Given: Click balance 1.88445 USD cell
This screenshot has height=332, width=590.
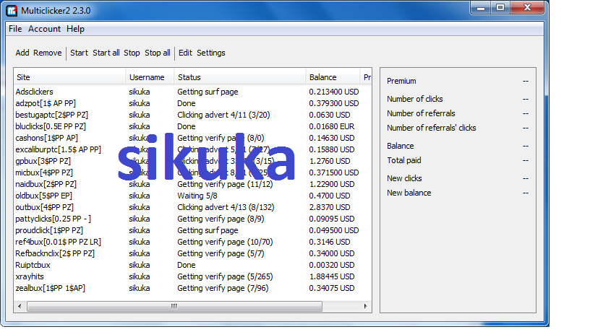Looking at the screenshot, I should (x=331, y=277).
